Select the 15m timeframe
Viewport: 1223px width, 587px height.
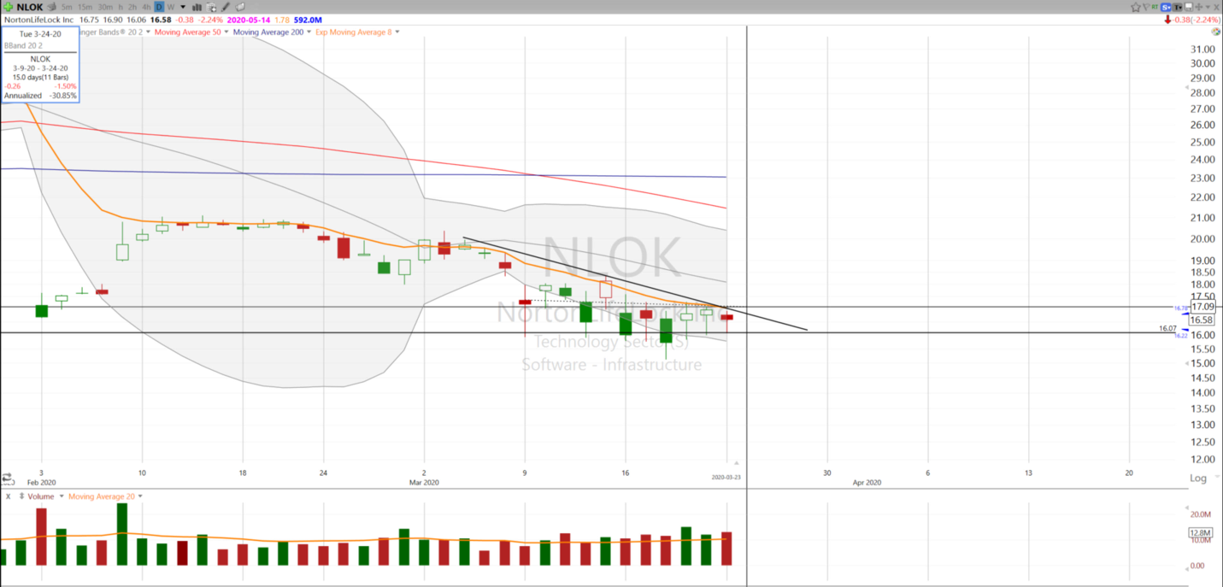coord(85,7)
